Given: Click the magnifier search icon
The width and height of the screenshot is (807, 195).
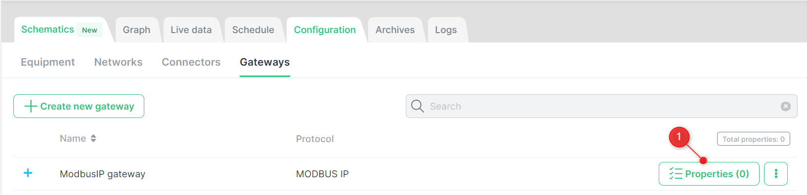Looking at the screenshot, I should pyautogui.click(x=418, y=106).
